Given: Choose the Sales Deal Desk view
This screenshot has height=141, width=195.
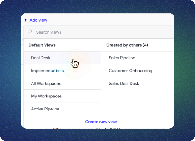Looking at the screenshot, I should click(x=138, y=83).
